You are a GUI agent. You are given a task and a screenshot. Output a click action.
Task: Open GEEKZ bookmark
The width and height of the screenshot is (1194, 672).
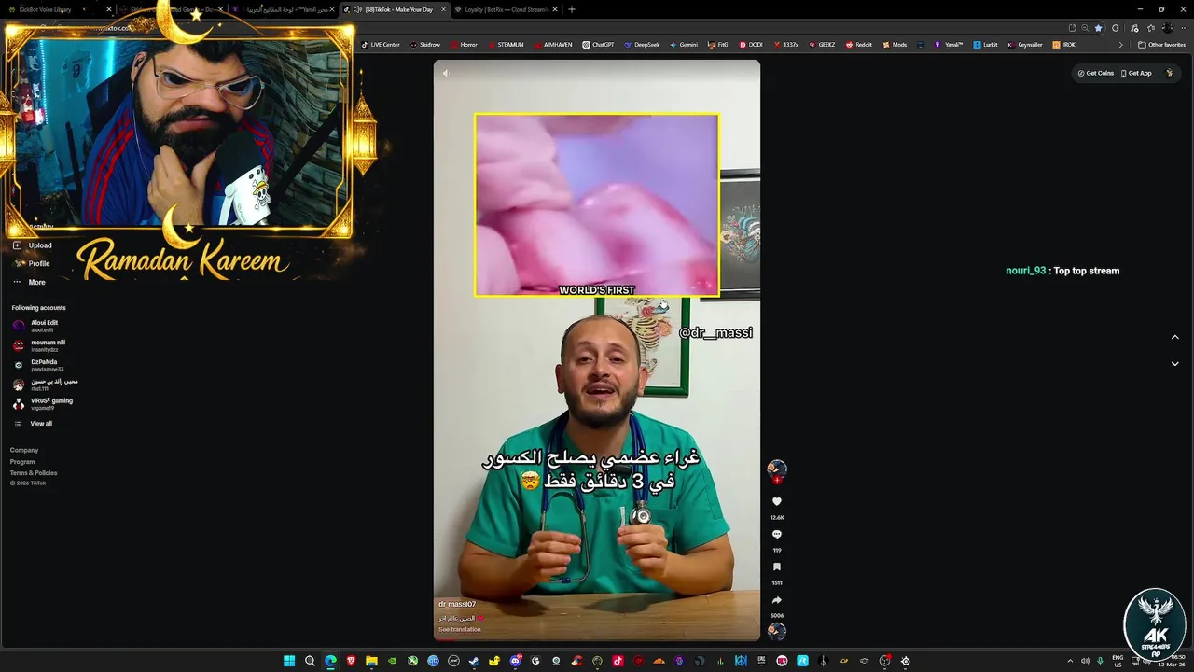click(x=822, y=45)
